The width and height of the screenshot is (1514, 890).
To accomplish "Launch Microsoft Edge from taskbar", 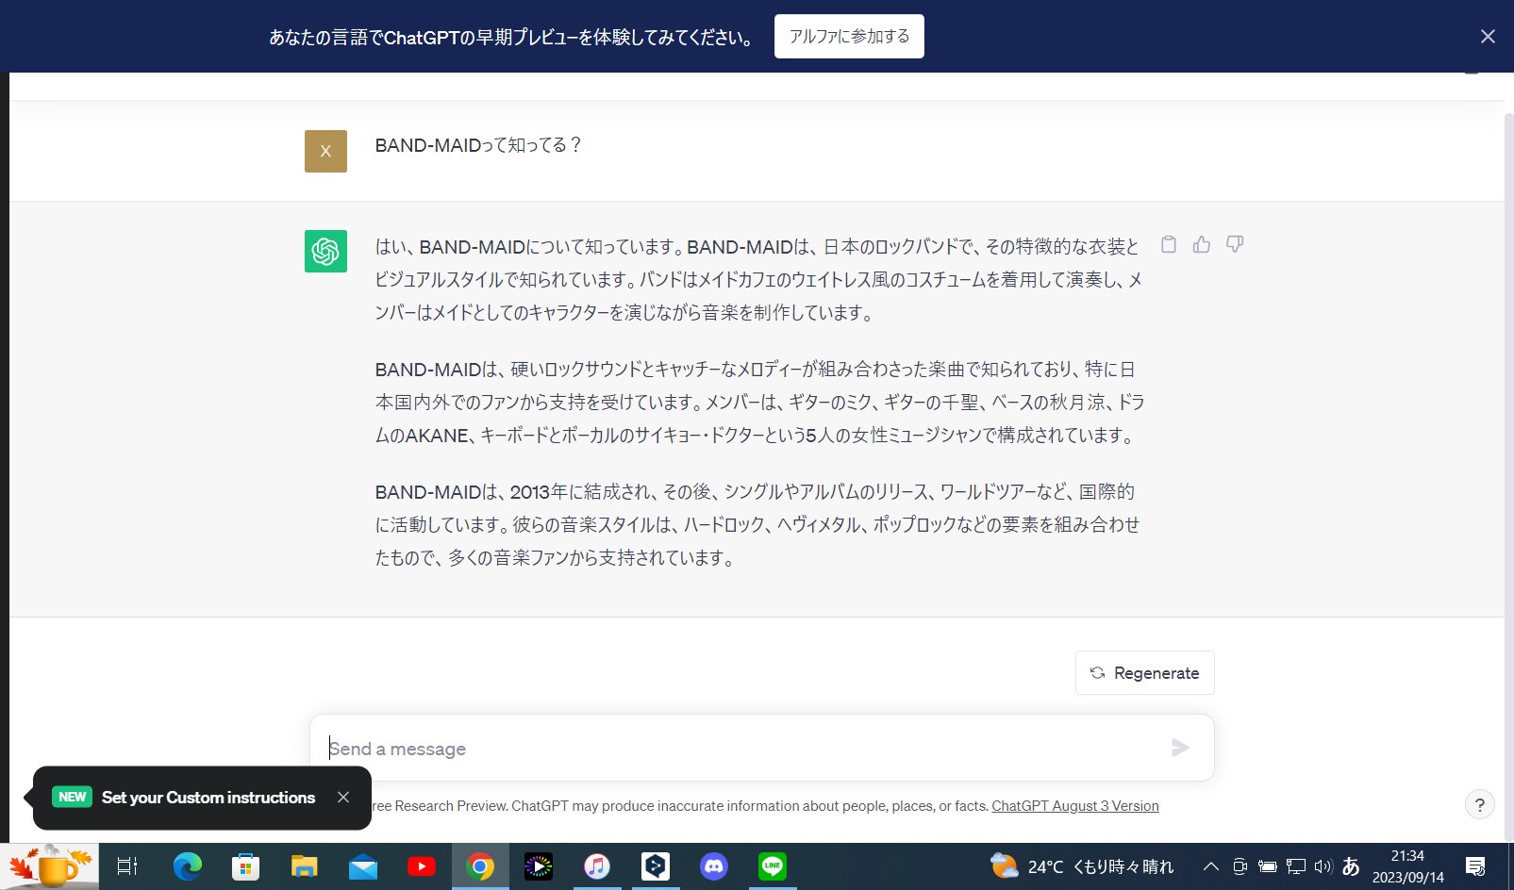I will (188, 866).
